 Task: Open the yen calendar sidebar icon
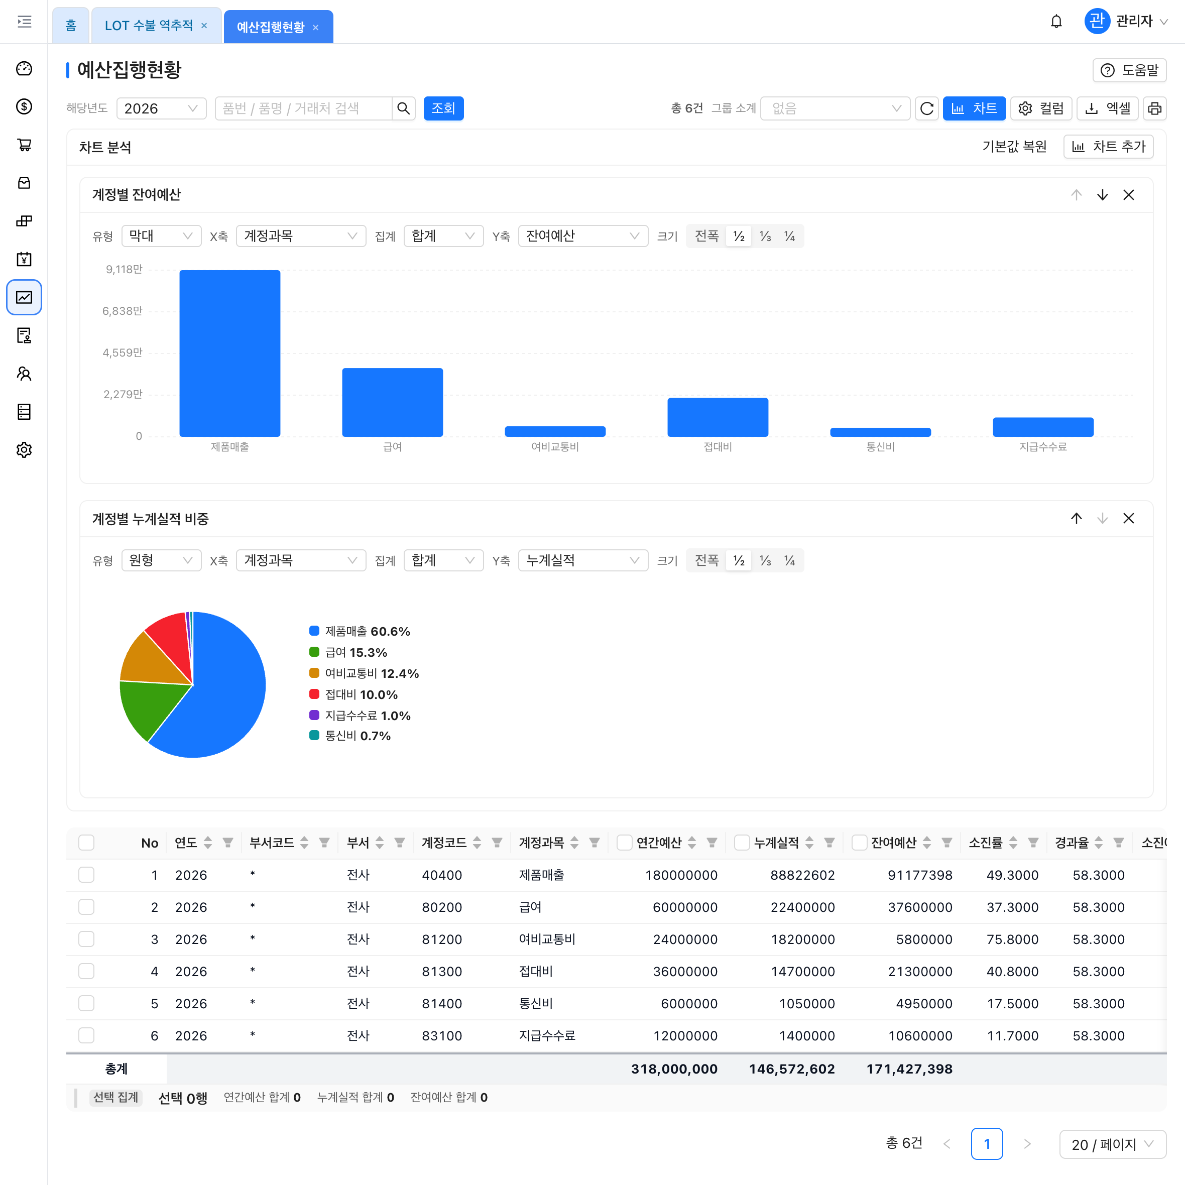pyautogui.click(x=24, y=259)
